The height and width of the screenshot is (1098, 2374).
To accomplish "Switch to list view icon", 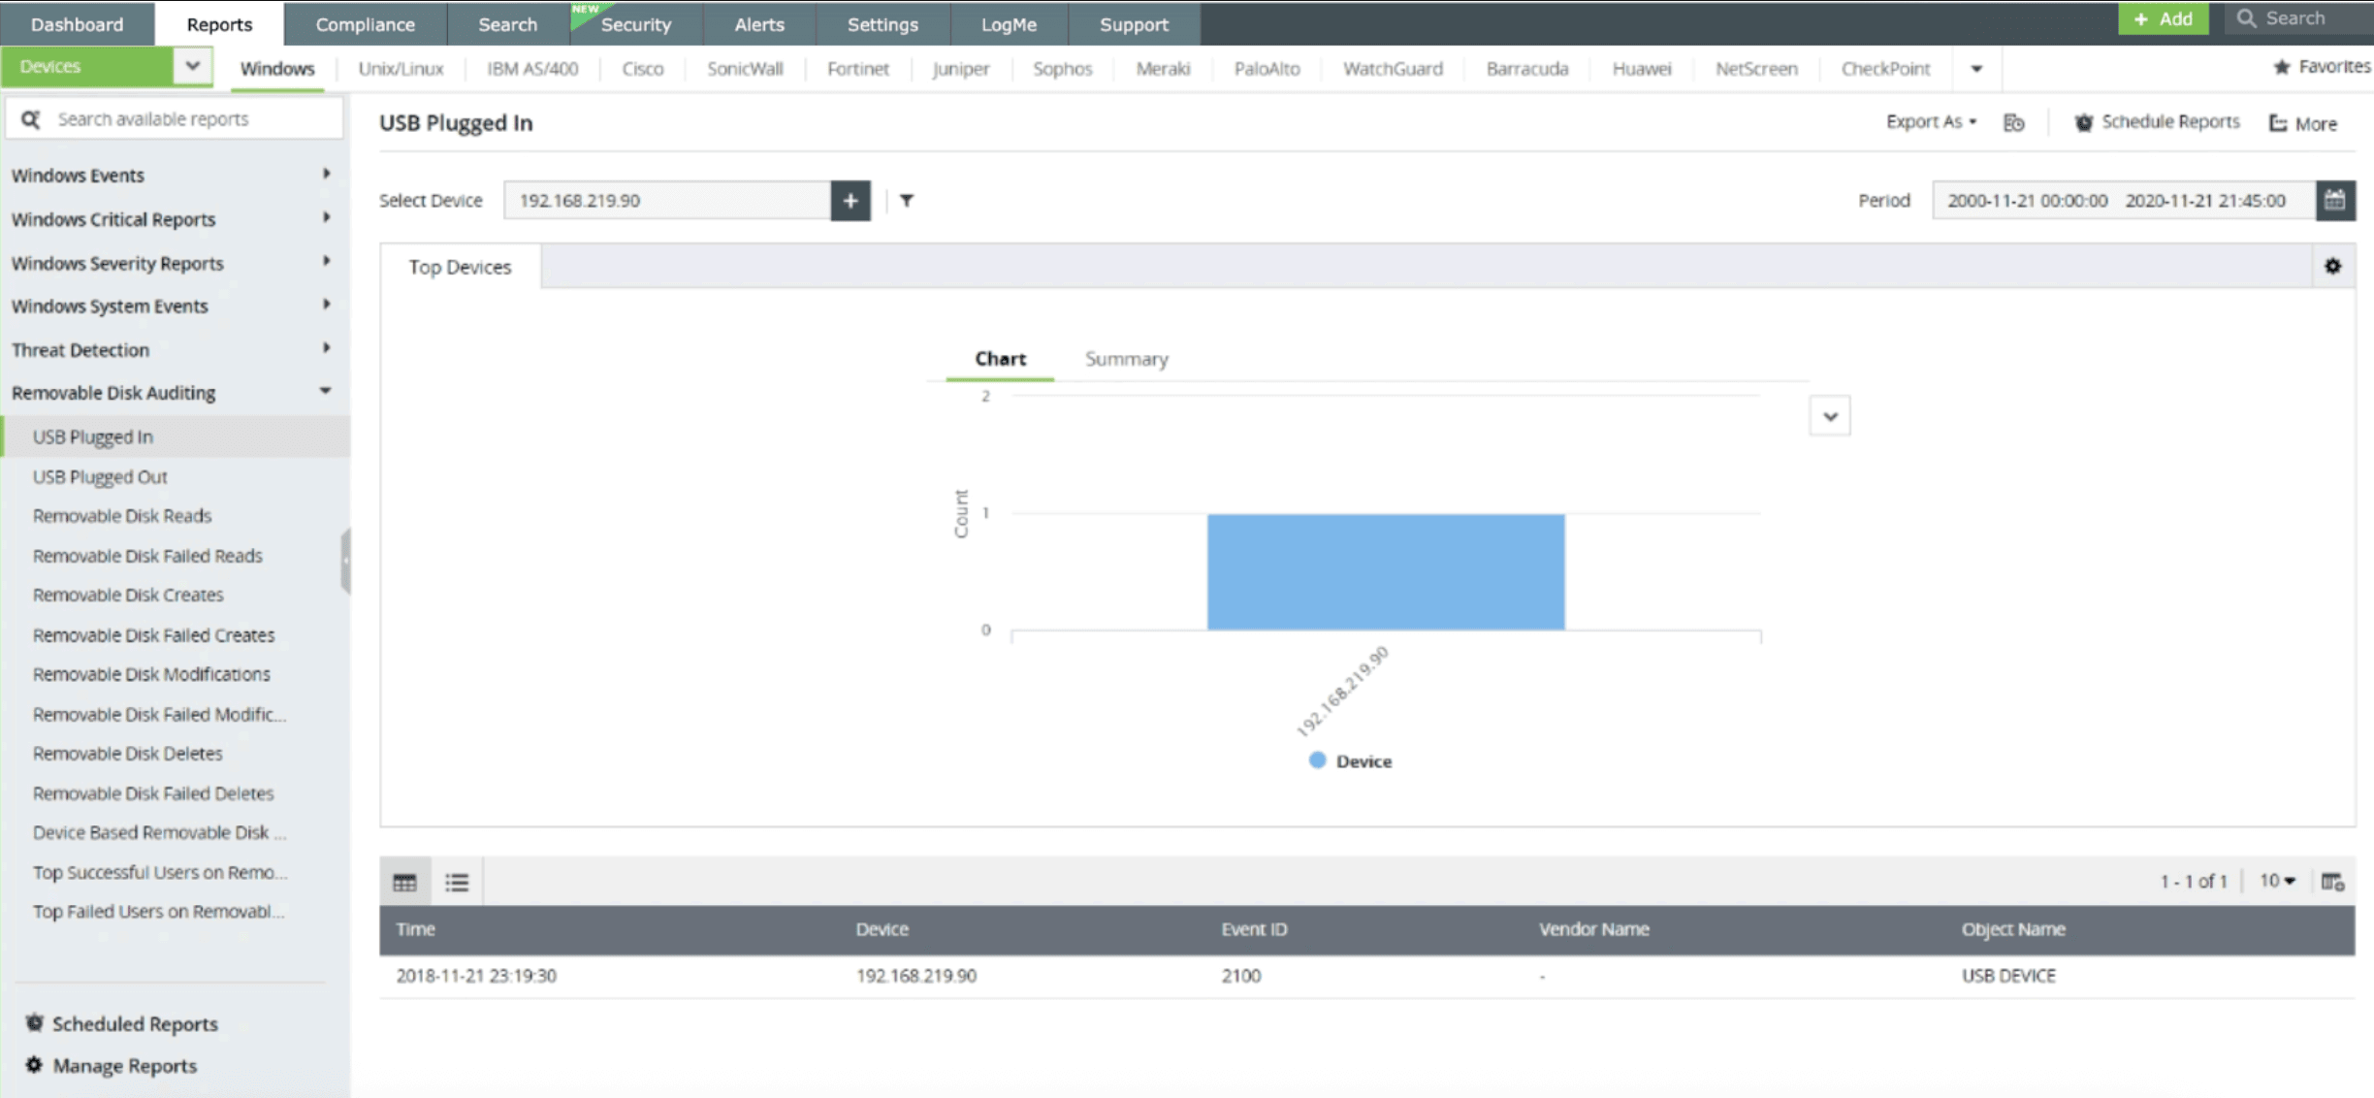I will (x=457, y=882).
